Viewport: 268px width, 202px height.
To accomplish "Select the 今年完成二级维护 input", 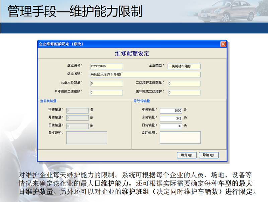I will tap(107, 92).
